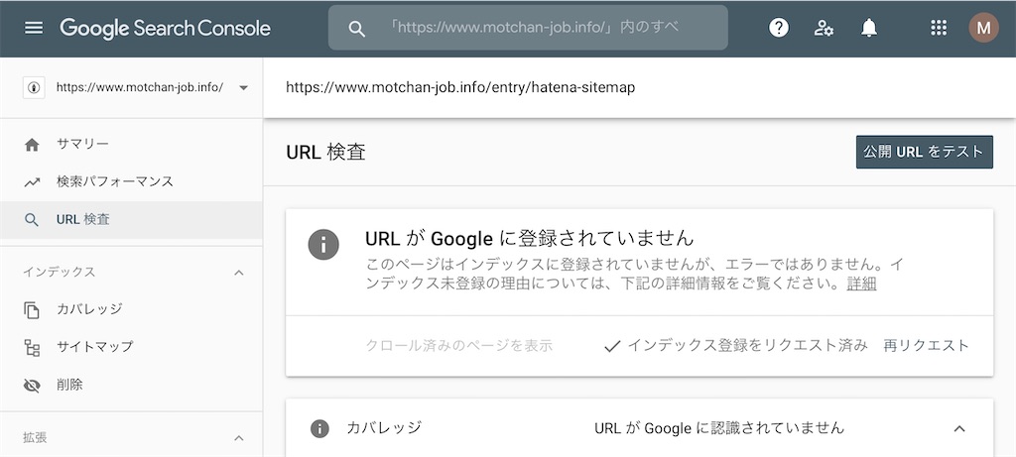Screen dimensions: 1016x457
Task: Collapse the 拡張 sidebar section
Action: (x=239, y=438)
